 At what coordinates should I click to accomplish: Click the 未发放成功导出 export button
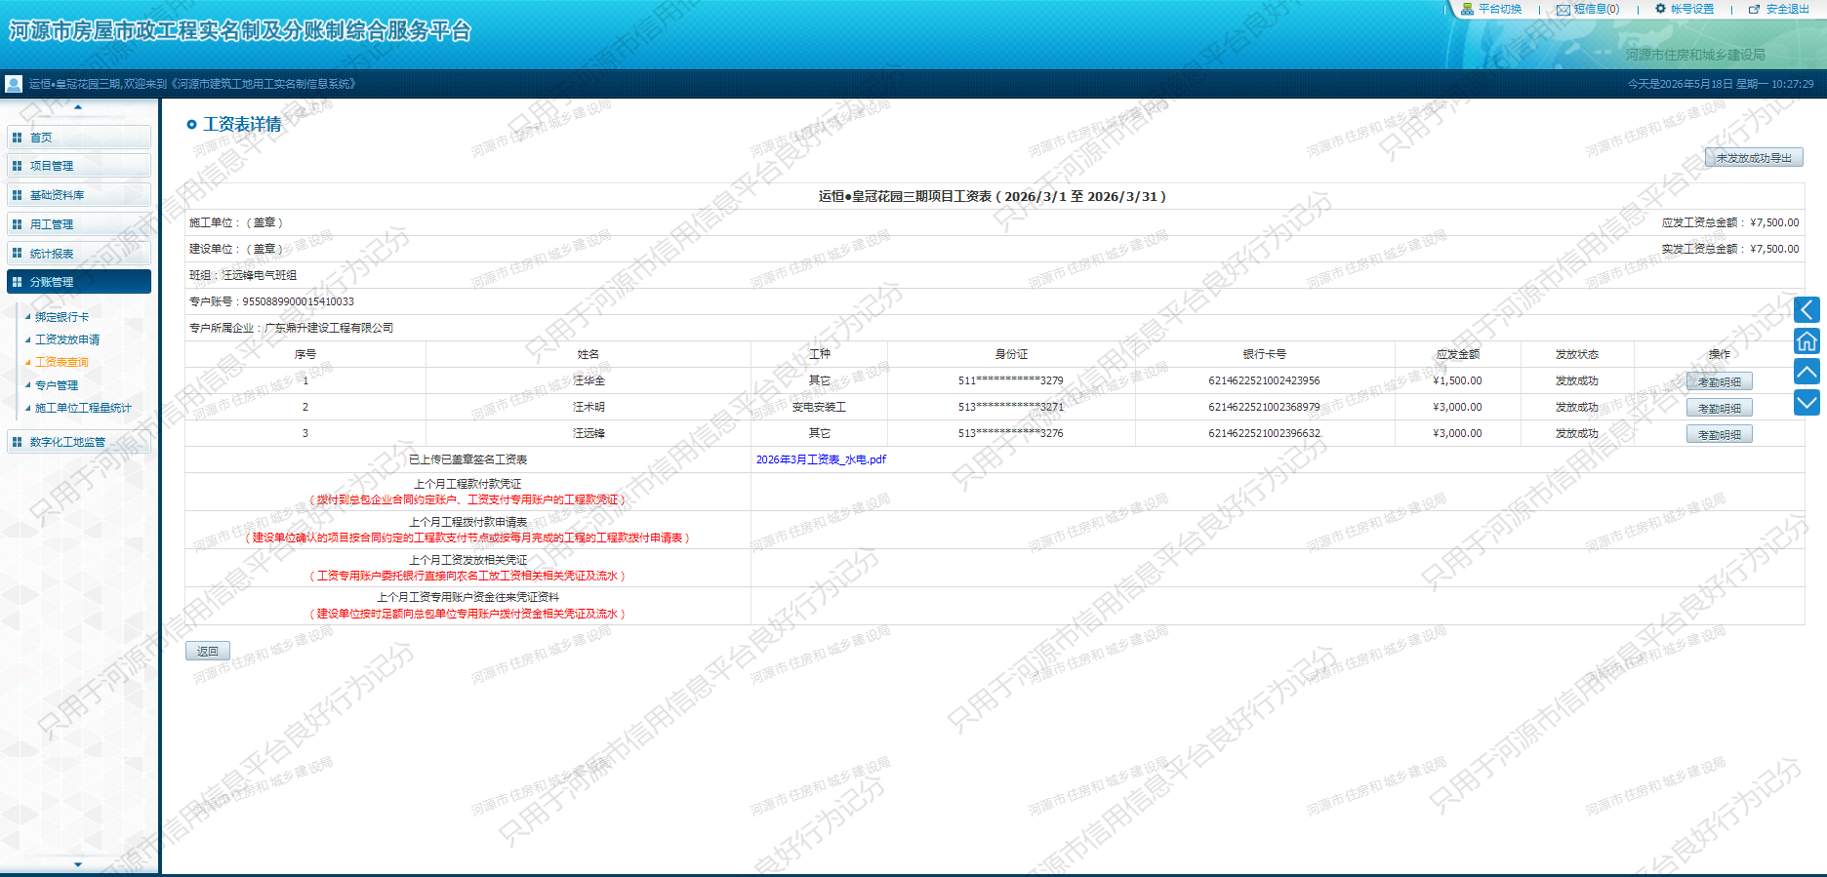coord(1754,158)
